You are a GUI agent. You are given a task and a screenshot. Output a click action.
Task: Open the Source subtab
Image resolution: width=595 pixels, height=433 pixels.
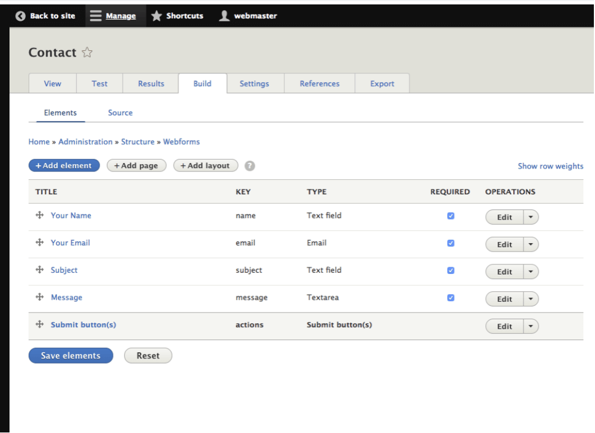tap(120, 112)
